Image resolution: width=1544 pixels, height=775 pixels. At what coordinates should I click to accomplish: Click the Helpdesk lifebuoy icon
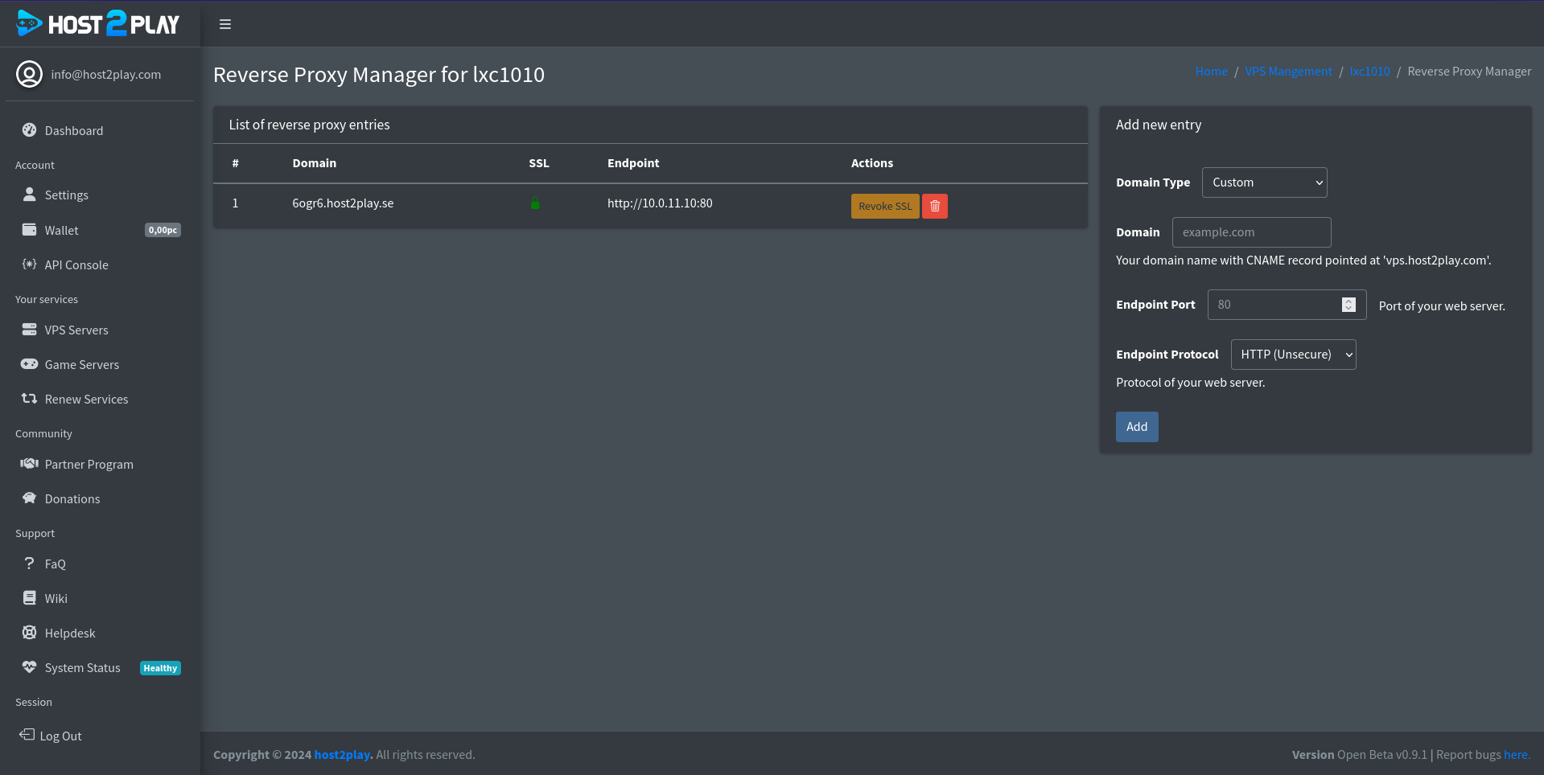(x=29, y=633)
